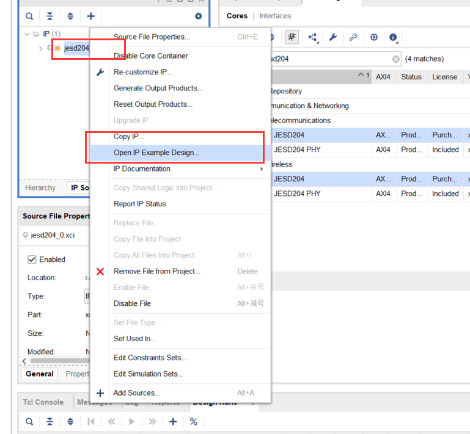Click the red X beside Remove File from Project
This screenshot has width=470, height=434.
click(100, 272)
